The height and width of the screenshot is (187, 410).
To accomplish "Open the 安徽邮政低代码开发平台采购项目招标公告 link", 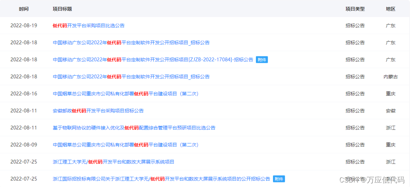I will pyautogui.click(x=98, y=111).
